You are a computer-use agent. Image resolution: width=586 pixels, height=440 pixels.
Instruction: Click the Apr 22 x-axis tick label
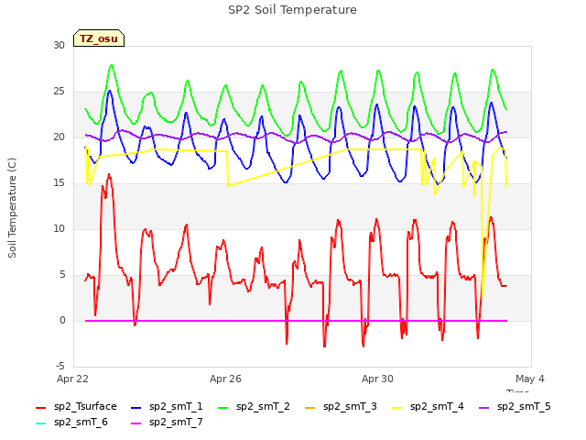[x=72, y=379]
